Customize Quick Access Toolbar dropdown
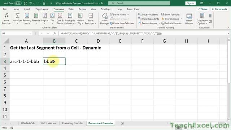 tap(51, 3)
